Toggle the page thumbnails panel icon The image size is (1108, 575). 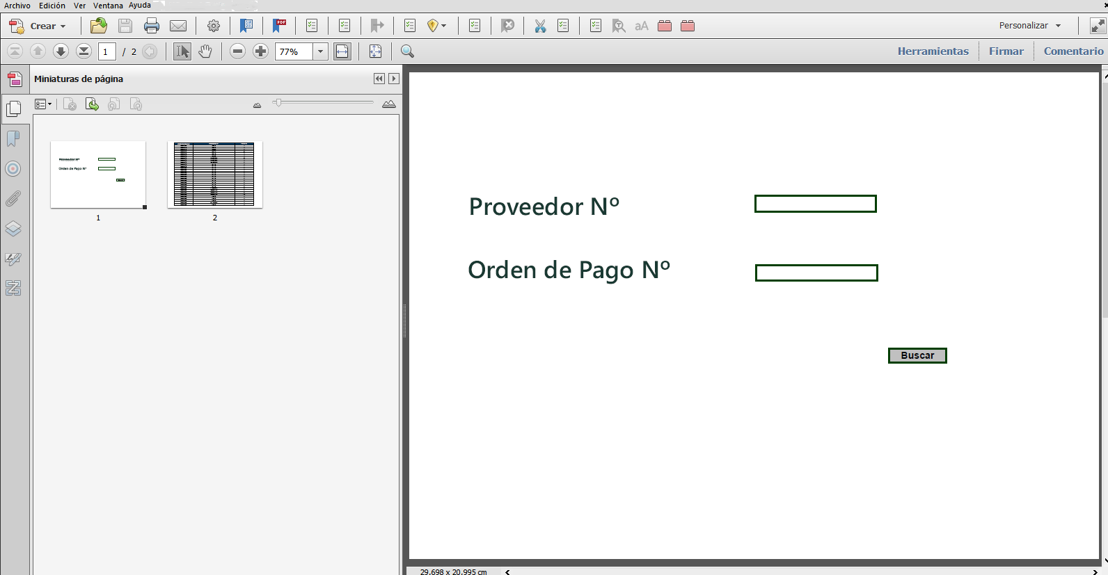[x=13, y=108]
